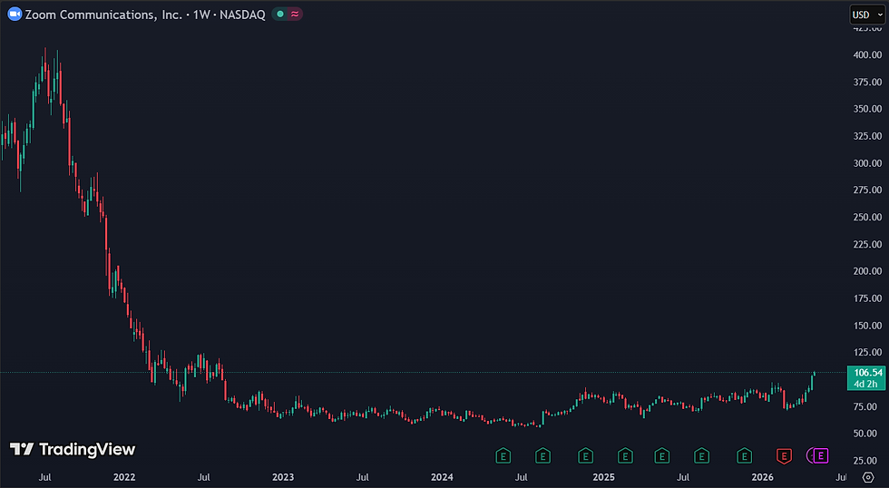
Task: Click the red earnings E marker
Action: [784, 455]
